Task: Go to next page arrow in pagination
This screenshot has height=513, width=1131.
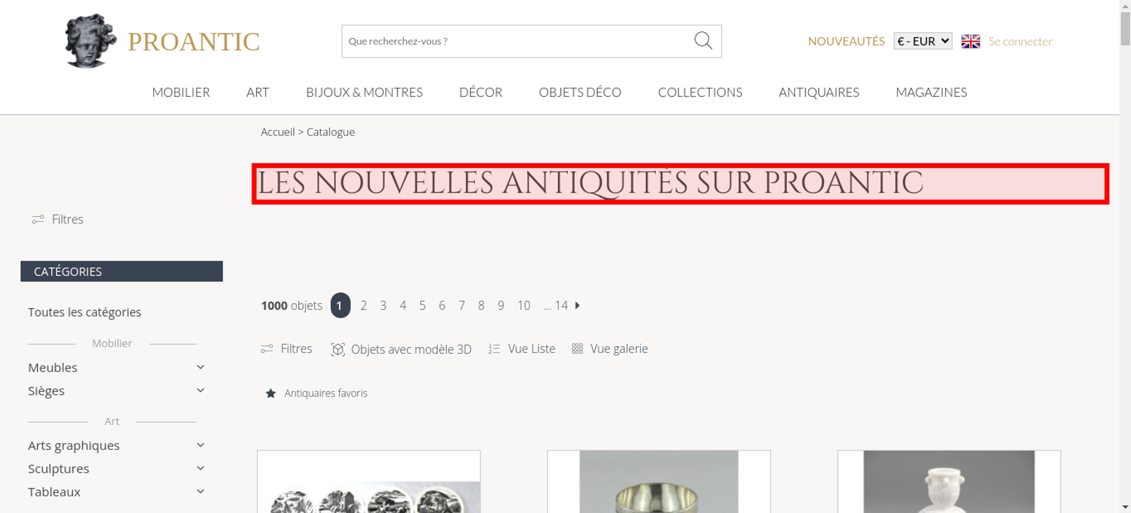Action: 577,305
